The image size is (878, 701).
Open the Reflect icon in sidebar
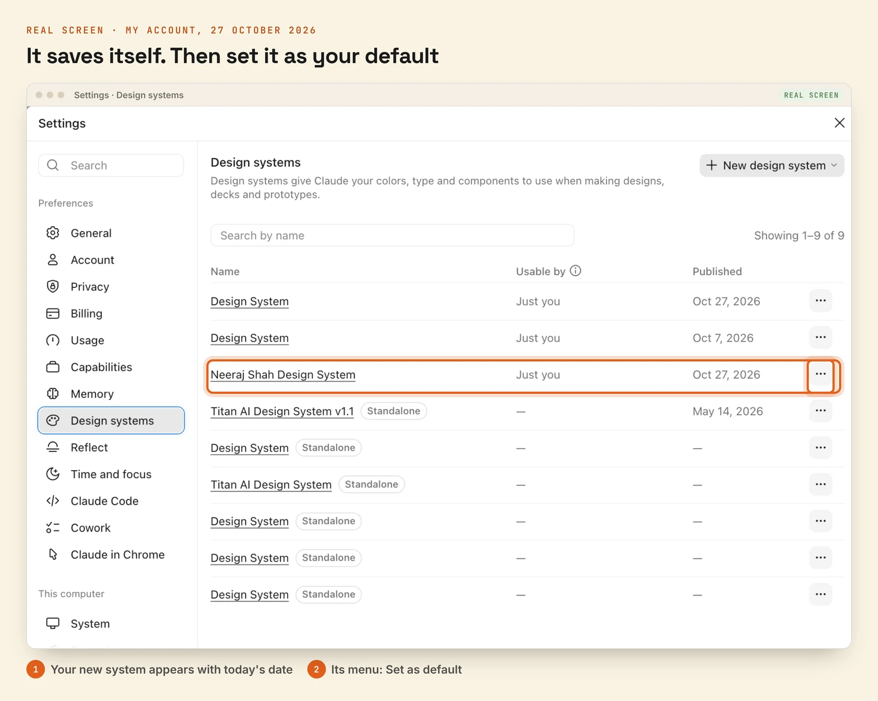pos(53,448)
